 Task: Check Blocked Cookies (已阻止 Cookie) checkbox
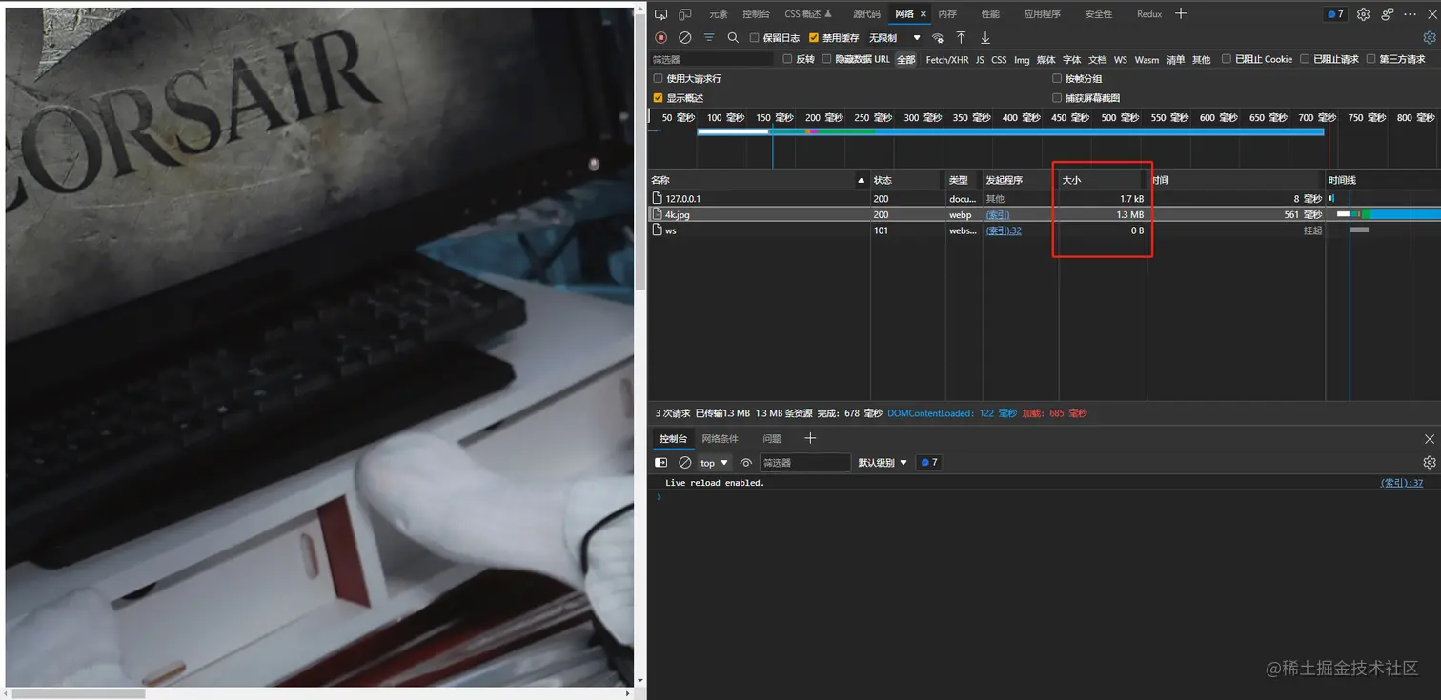(x=1227, y=59)
